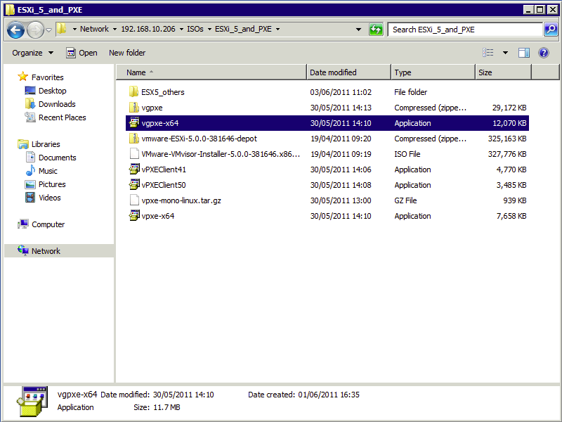The width and height of the screenshot is (562, 422).
Task: Select the 192.168.10.206 breadcrumb segment
Action: 148,29
